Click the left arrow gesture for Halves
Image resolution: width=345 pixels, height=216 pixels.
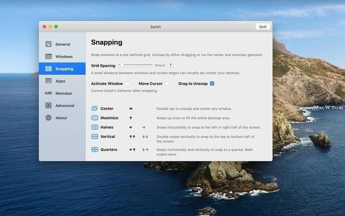point(131,127)
